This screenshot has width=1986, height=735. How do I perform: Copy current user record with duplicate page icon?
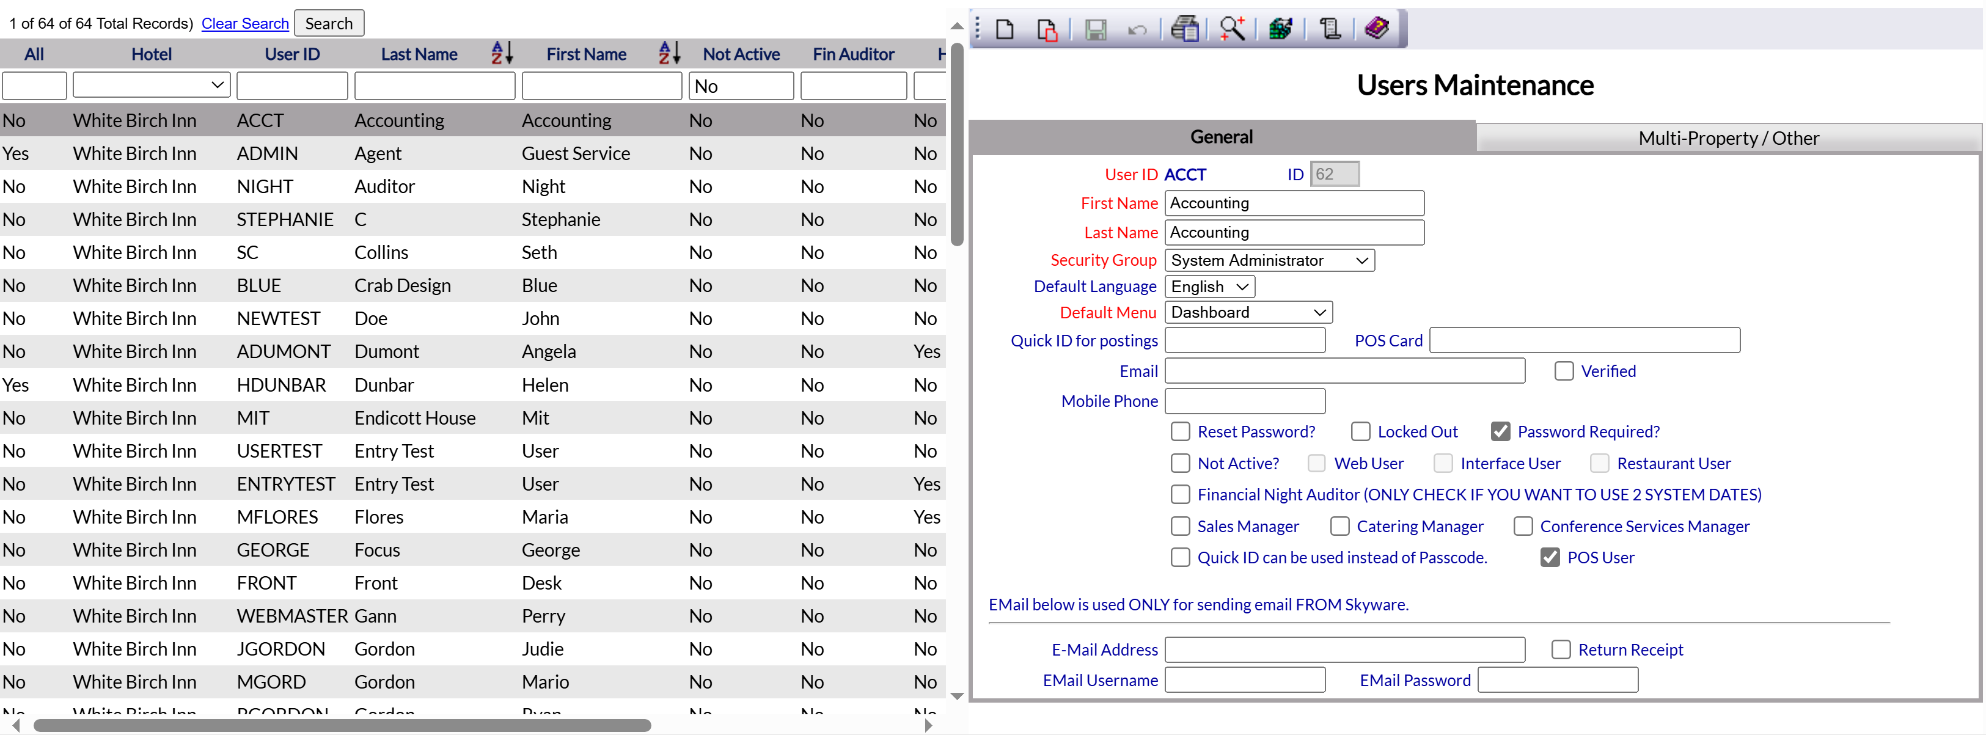[x=1046, y=29]
